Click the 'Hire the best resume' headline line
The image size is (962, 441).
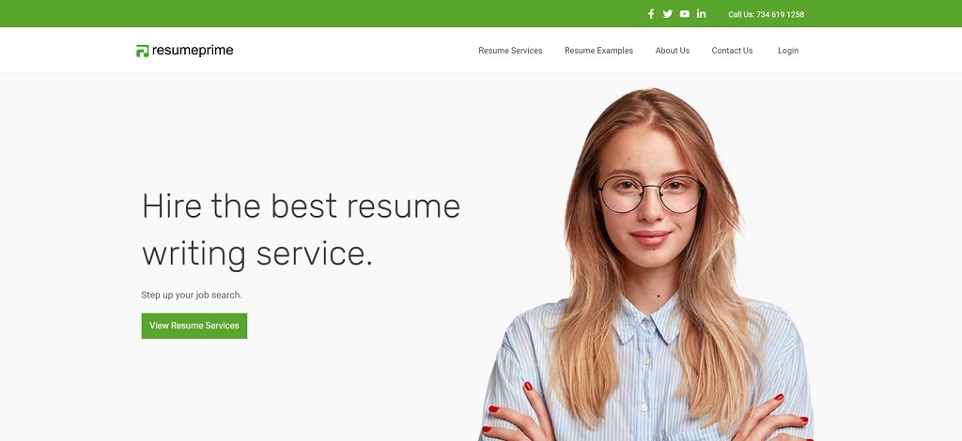(301, 206)
